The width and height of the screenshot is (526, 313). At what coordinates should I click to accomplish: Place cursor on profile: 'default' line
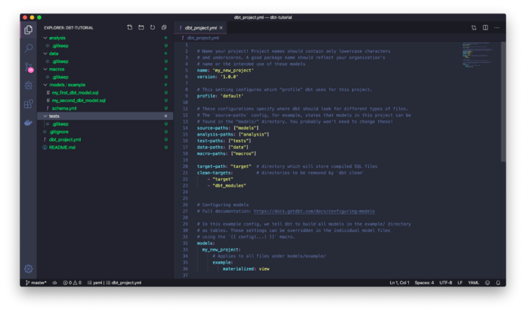click(220, 96)
